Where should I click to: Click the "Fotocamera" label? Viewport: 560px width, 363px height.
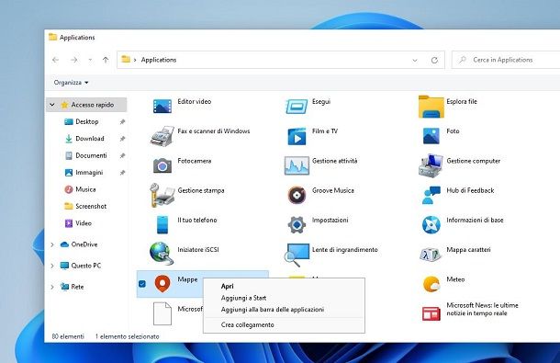point(195,161)
